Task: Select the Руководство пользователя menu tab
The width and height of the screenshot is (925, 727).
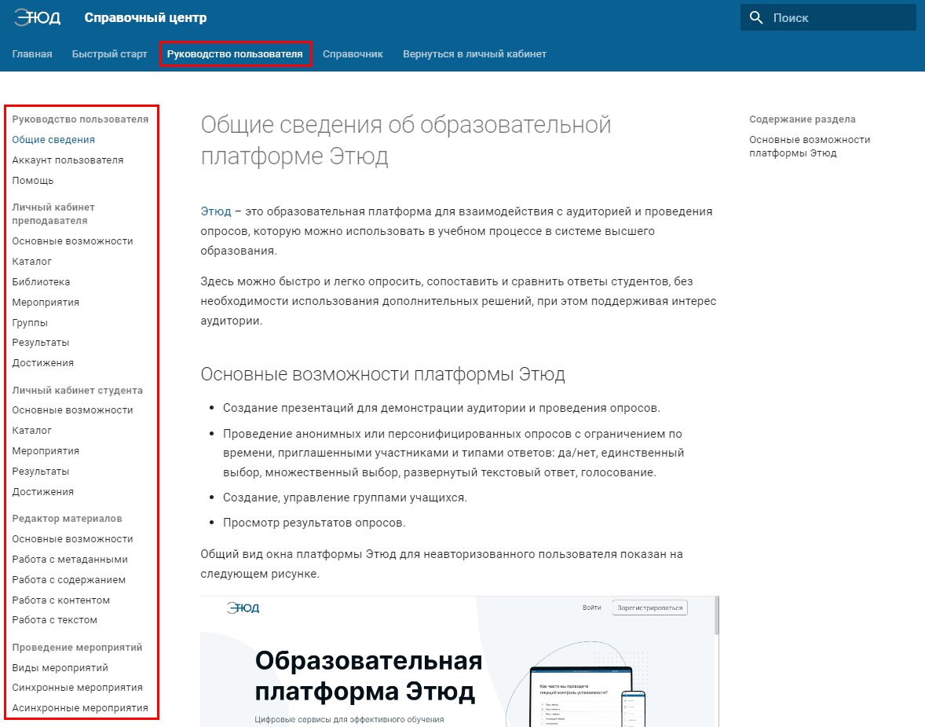Action: [x=235, y=53]
